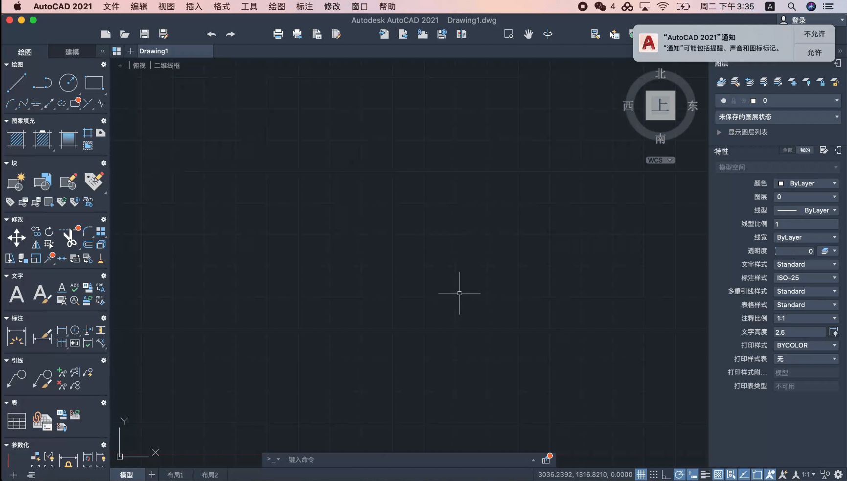Click the text height 2.5 field
Screen dimensions: 847x481
800,332
